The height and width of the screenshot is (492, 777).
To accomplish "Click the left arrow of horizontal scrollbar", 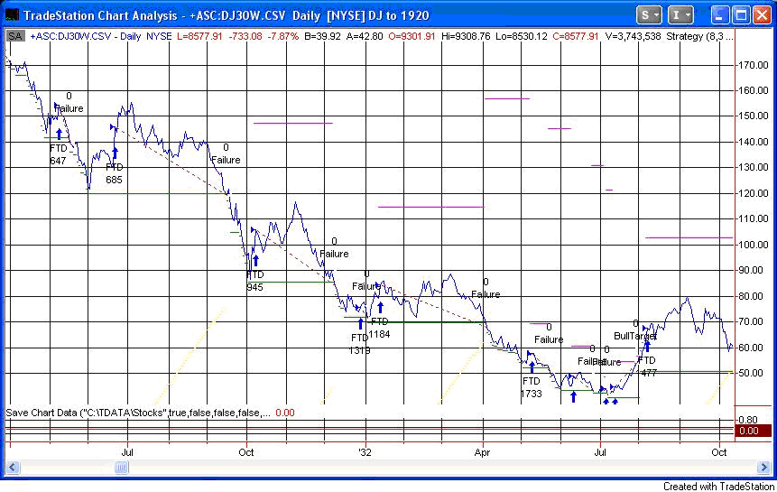I will point(13,468).
